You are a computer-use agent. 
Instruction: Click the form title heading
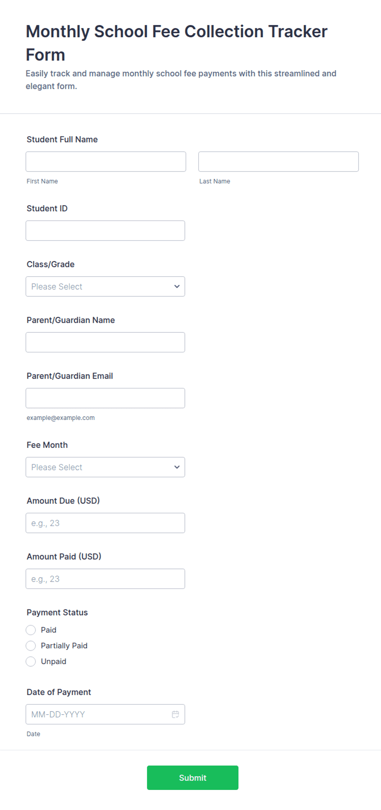pos(177,43)
